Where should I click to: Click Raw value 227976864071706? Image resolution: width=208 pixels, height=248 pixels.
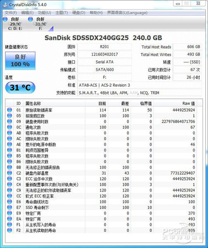[x=178, y=121]
